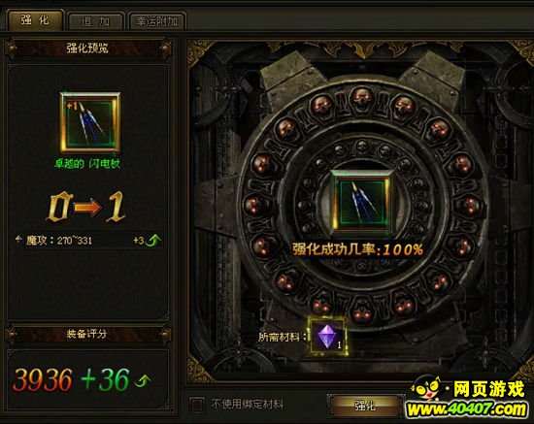
Task: Select the 幸运附加 tab
Action: point(156,21)
